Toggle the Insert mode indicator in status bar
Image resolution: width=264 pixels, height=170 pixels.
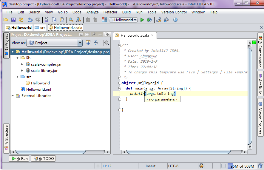tap(150, 166)
